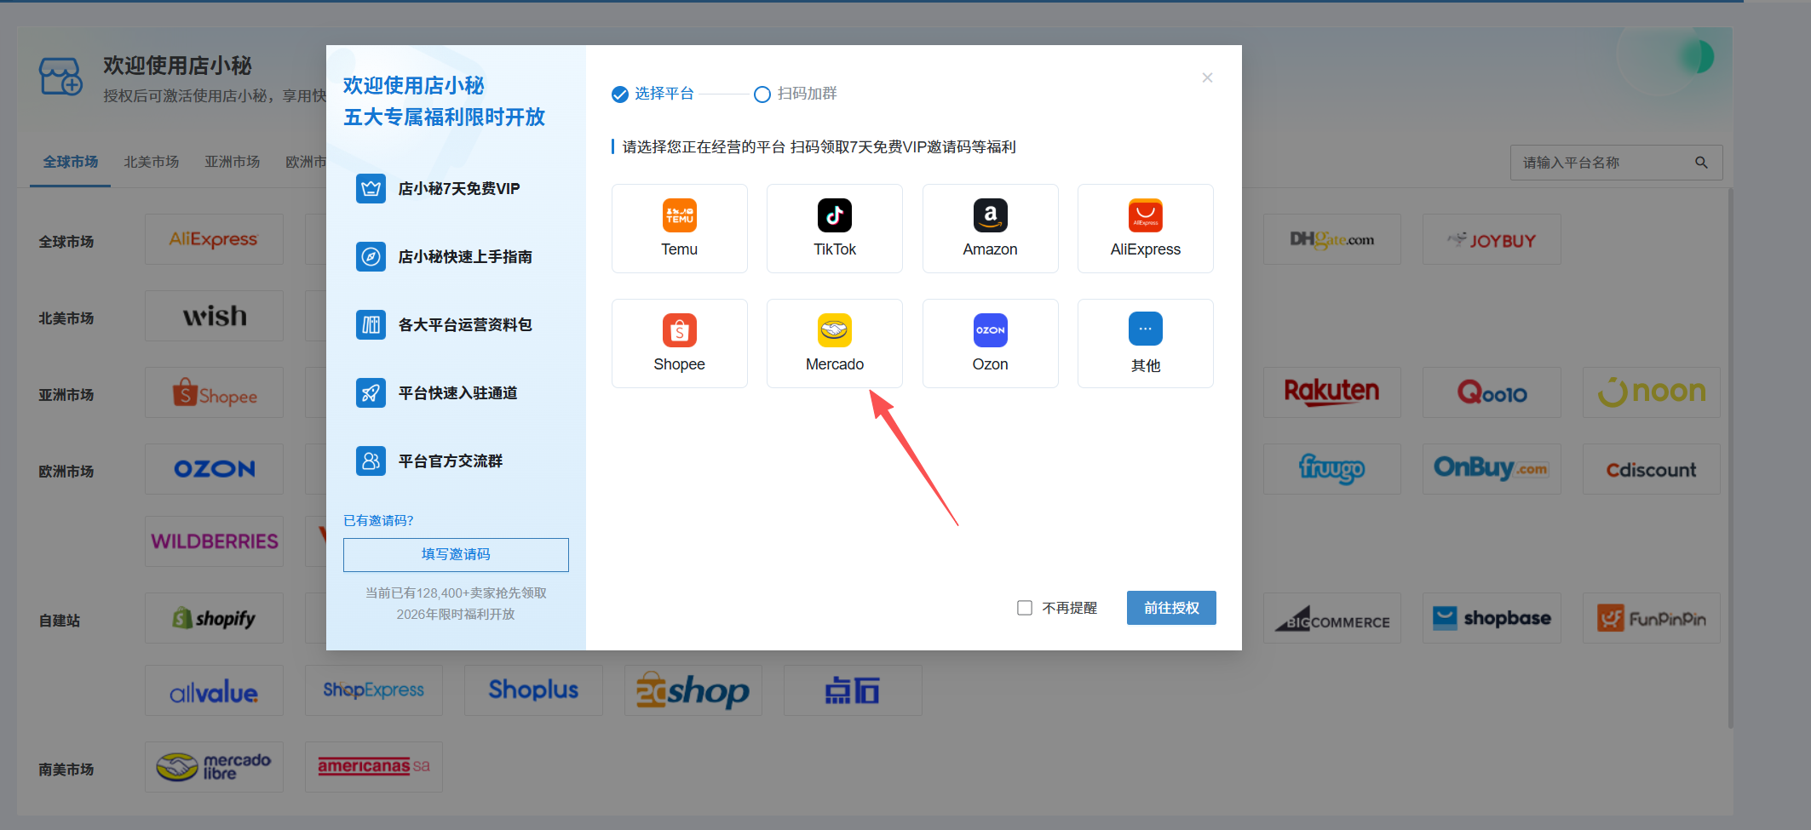1811x830 pixels.
Task: Select the 选择平台 step indicator
Action: pos(653,94)
